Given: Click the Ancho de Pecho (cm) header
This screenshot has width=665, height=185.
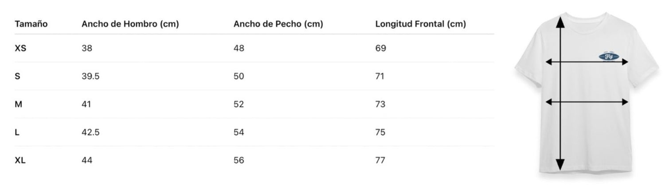Looking at the screenshot, I should [278, 24].
